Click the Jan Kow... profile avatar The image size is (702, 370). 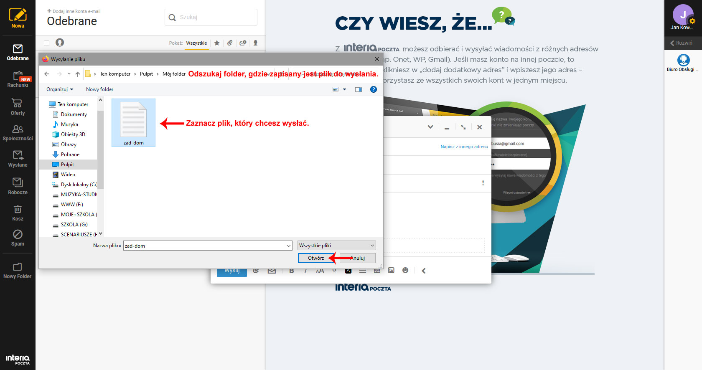point(683,15)
